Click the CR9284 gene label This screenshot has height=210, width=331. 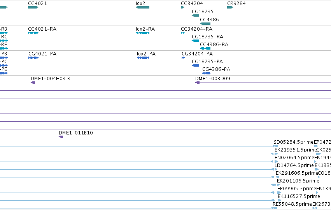click(x=236, y=3)
